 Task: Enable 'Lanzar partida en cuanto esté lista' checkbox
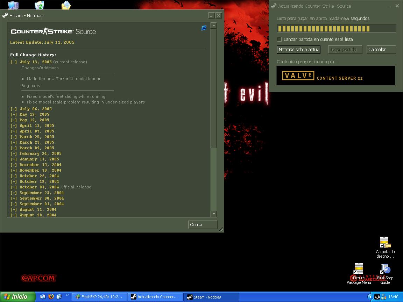click(279, 39)
